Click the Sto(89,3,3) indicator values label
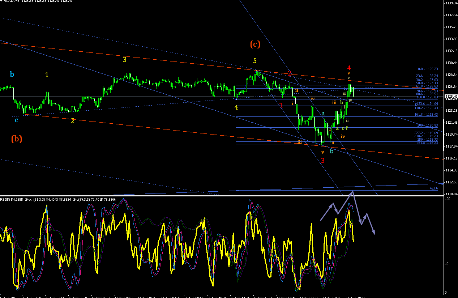This screenshot has height=298, width=458. tap(94, 199)
